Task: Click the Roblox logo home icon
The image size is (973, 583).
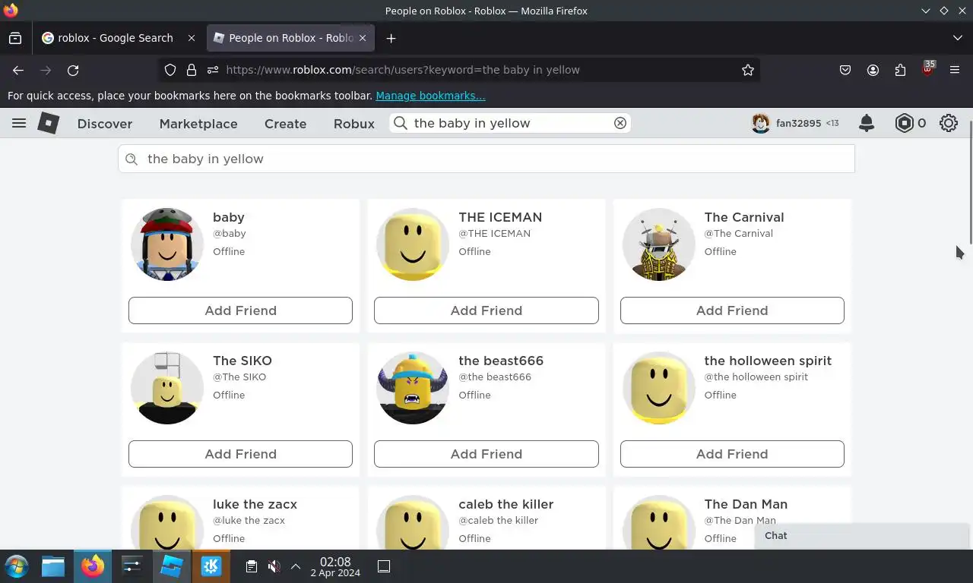Action: coord(49,123)
